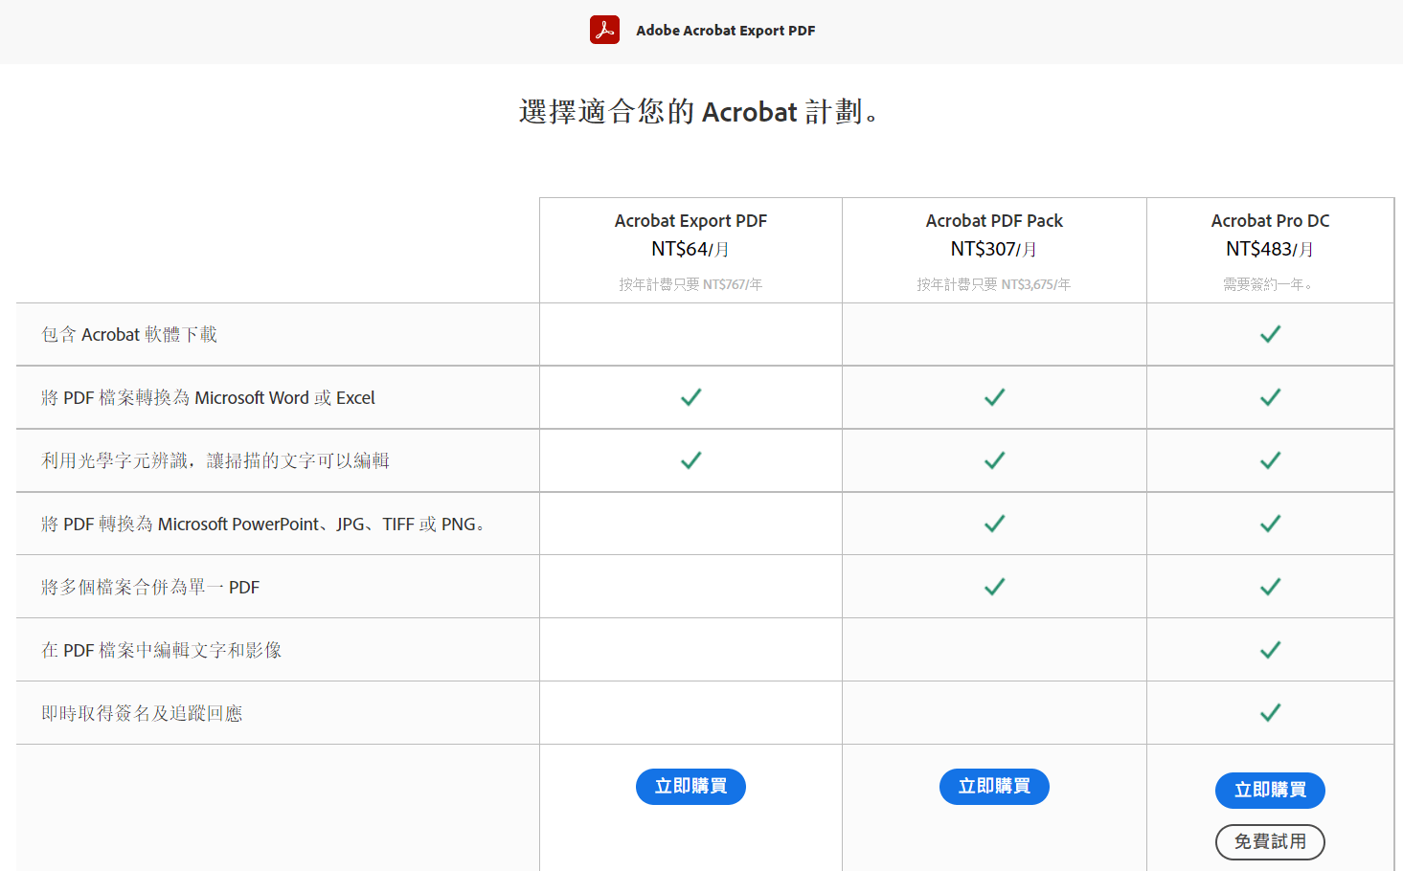This screenshot has width=1403, height=871.
Task: Click 立即購買 under Acrobat Pro DC
Action: click(x=1270, y=791)
